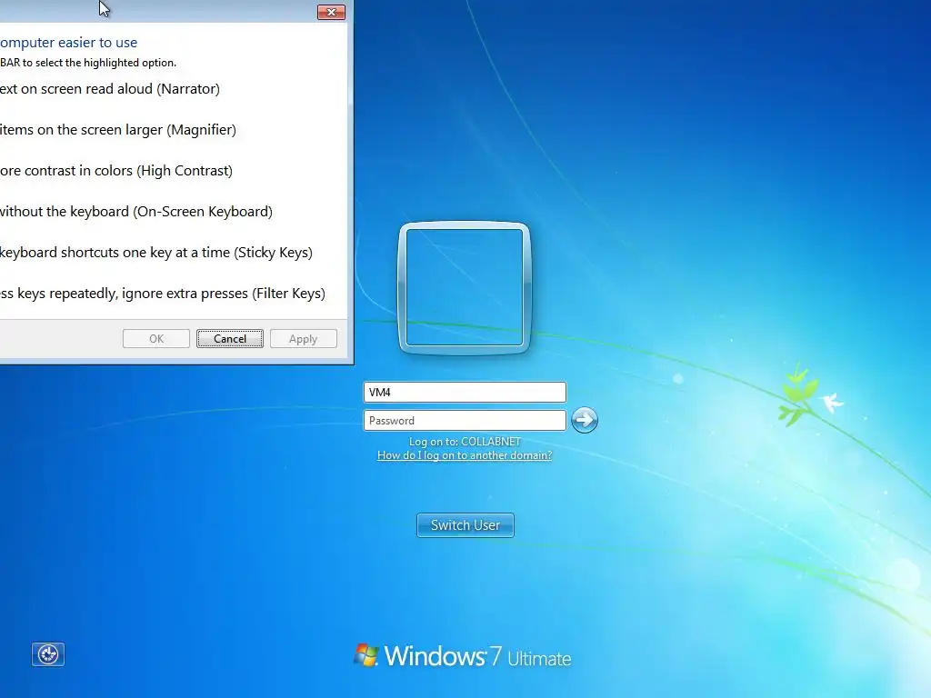
Task: Click the 'Log on to: COLLABNET' text
Action: [x=465, y=442]
